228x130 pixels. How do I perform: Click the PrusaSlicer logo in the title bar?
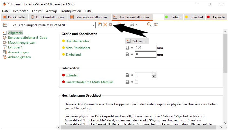[5, 4]
